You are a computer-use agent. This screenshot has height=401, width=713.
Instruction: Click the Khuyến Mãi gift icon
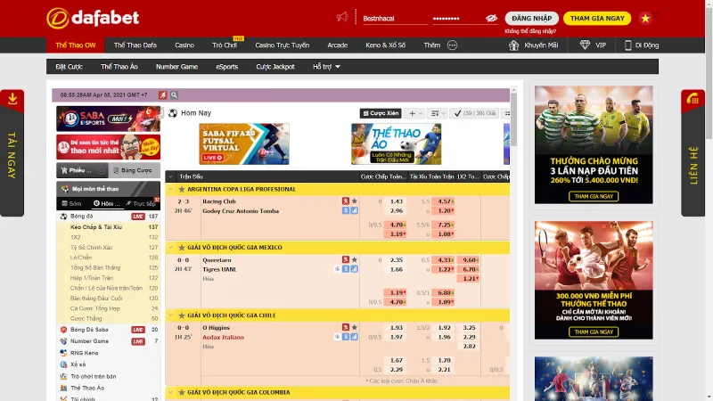pyautogui.click(x=513, y=45)
